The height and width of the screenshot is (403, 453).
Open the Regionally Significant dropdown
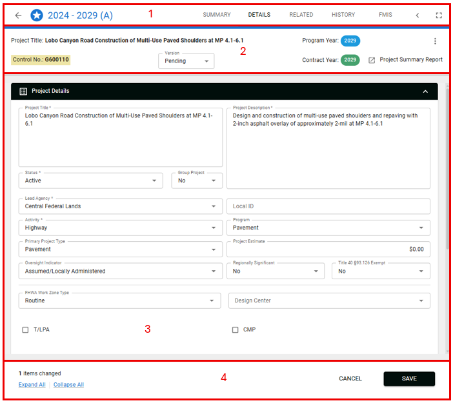coord(276,271)
